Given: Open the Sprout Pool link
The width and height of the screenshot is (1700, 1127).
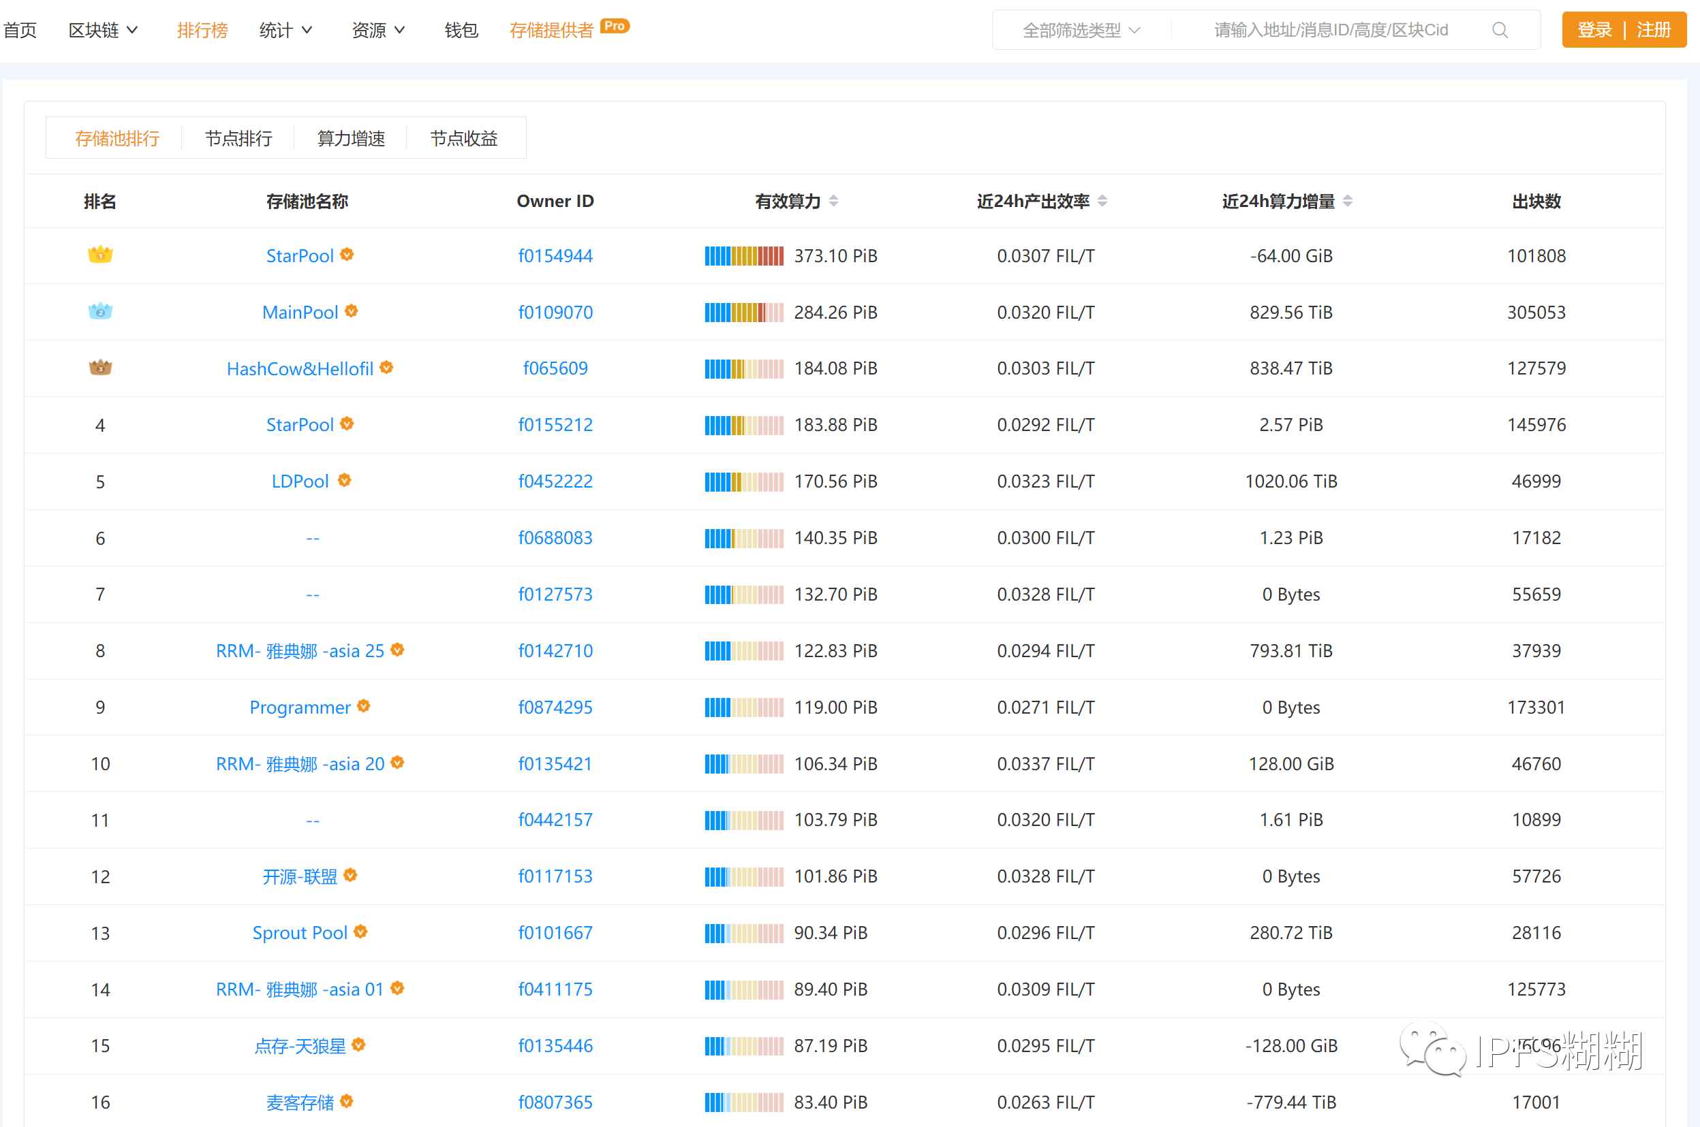Looking at the screenshot, I should tap(300, 933).
